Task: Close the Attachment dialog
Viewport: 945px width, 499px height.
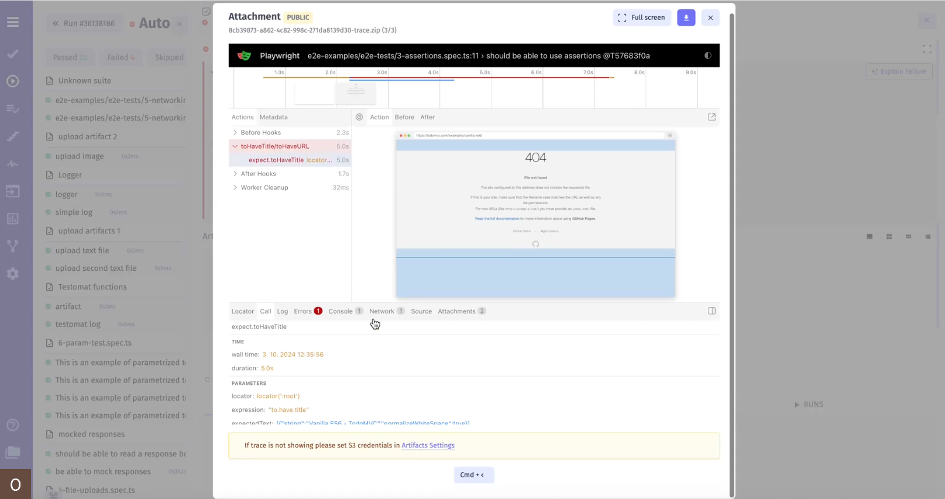Action: (710, 18)
